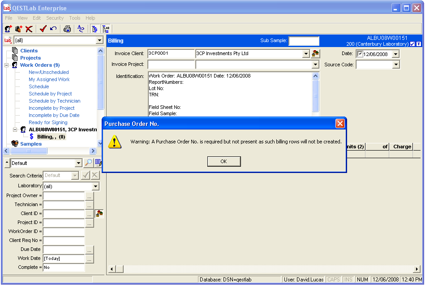Open the Source Code dropdown
Image resolution: width=425 pixels, height=285 pixels.
[x=395, y=65]
